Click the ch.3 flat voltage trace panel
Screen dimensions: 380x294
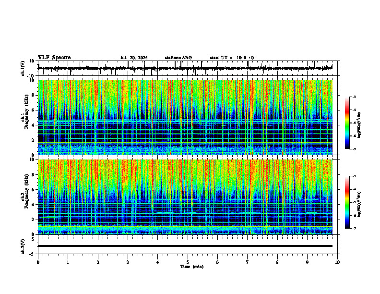tap(188, 246)
